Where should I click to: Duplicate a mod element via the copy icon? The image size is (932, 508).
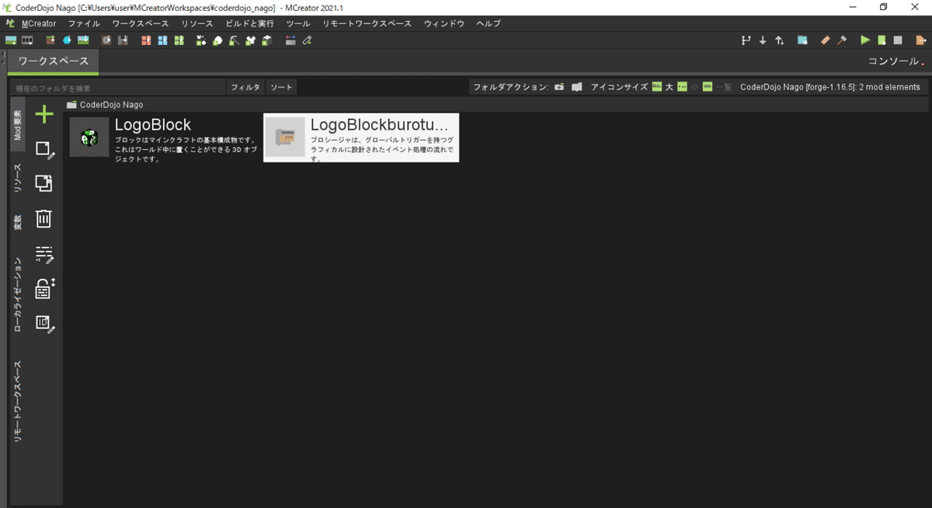click(x=43, y=183)
